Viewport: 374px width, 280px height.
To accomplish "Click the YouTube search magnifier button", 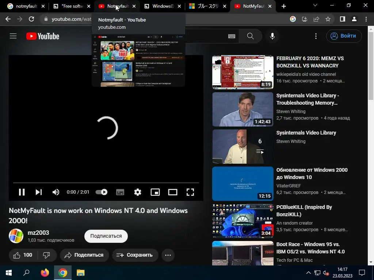I will [x=251, y=36].
